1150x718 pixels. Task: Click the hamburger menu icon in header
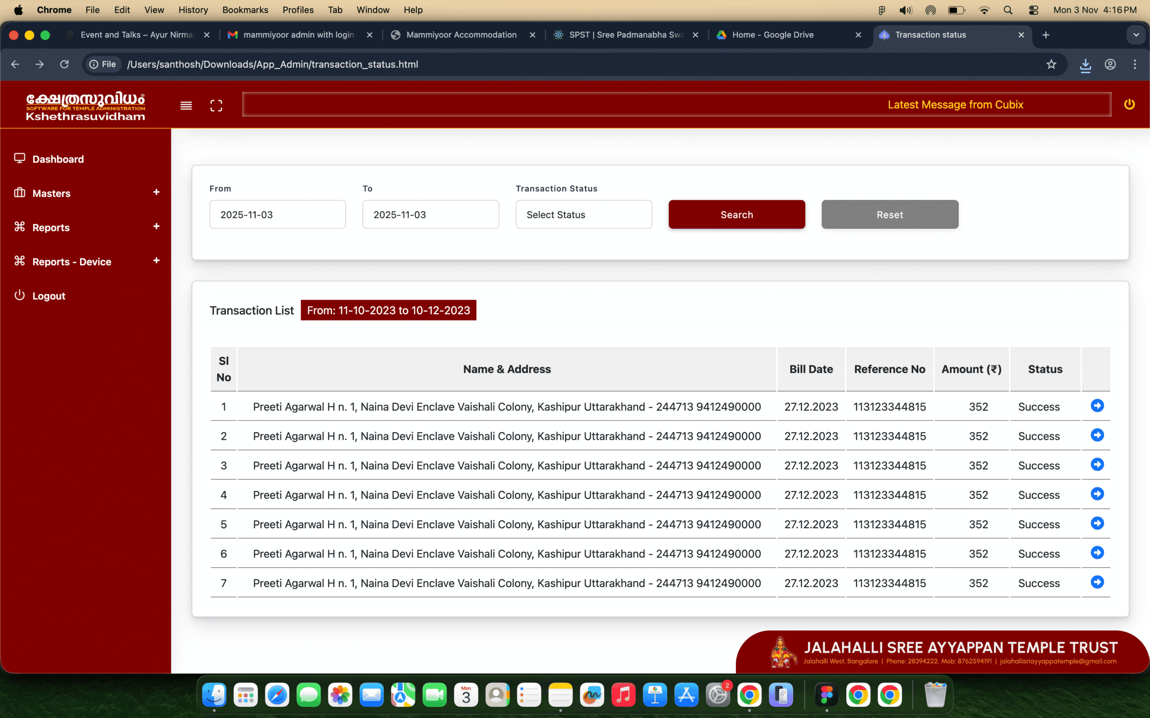point(186,105)
